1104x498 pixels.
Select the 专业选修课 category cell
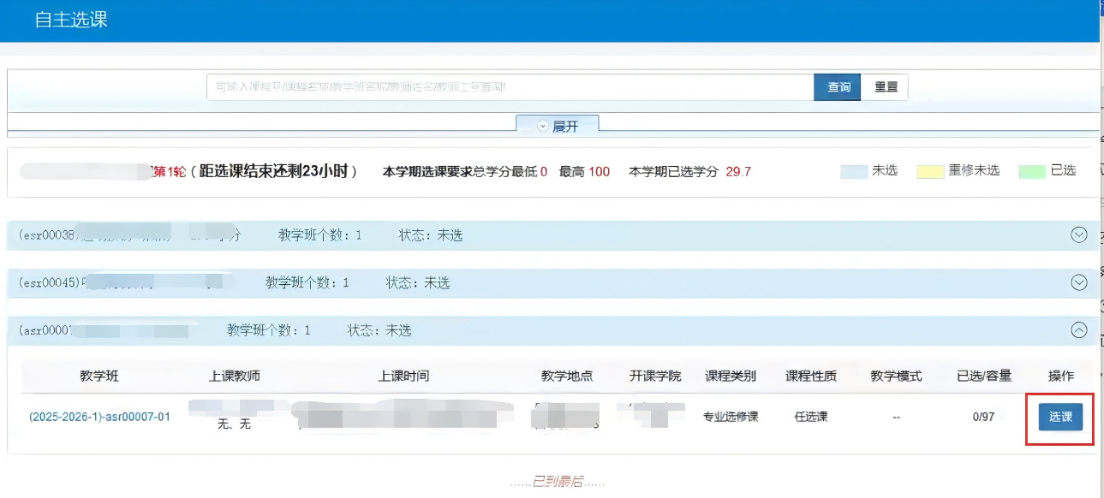731,417
